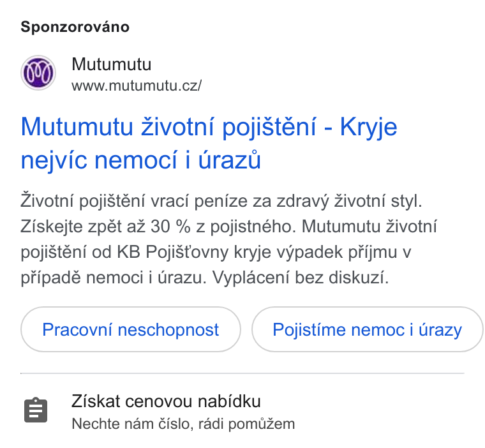Viewport: 485px width, 448px height.
Task: Click the purple Mutumutu logo icon
Action: coord(38,73)
